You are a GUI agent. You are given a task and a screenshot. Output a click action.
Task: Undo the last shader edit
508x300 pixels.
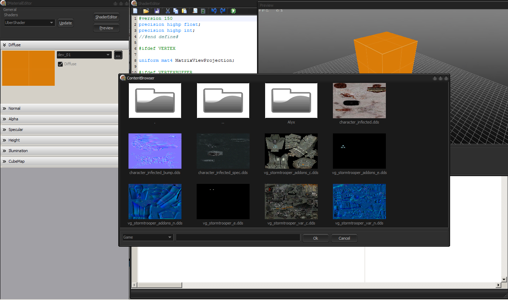tap(214, 11)
